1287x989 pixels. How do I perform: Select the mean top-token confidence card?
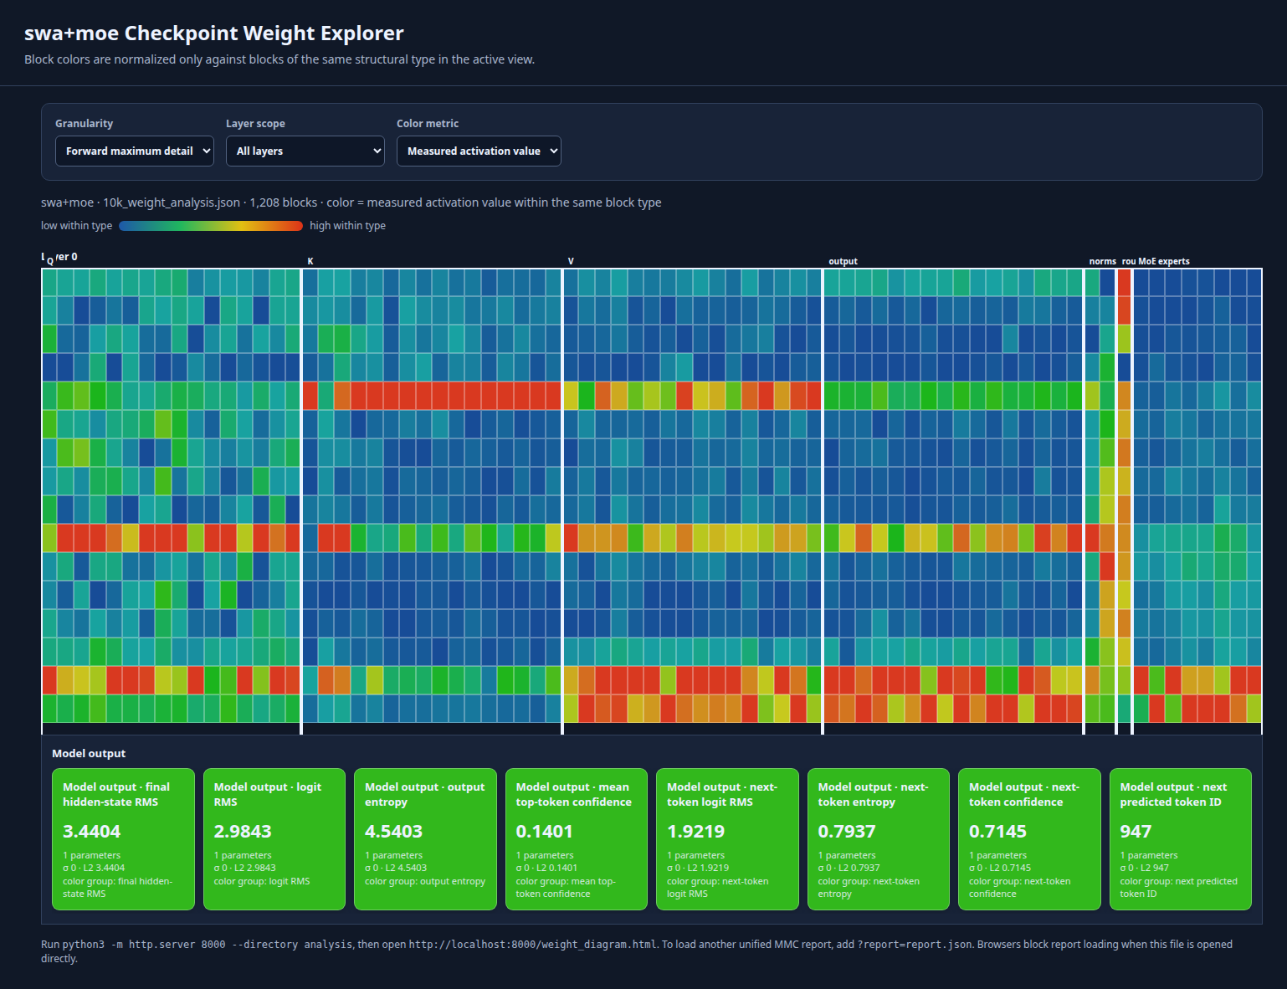[577, 839]
